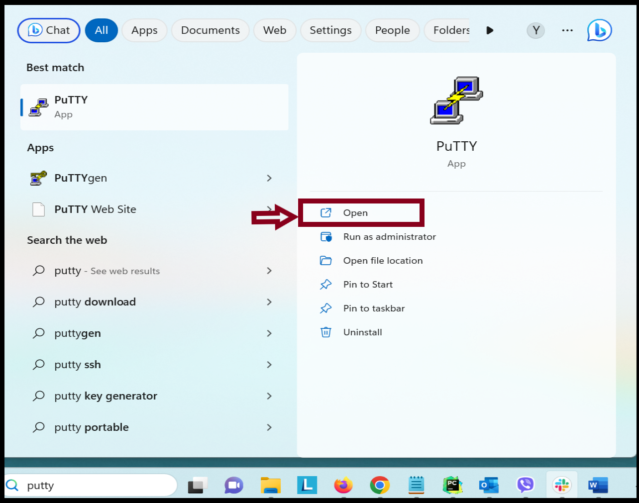The height and width of the screenshot is (503, 639).
Task: Open Outlook from the taskbar
Action: [489, 485]
